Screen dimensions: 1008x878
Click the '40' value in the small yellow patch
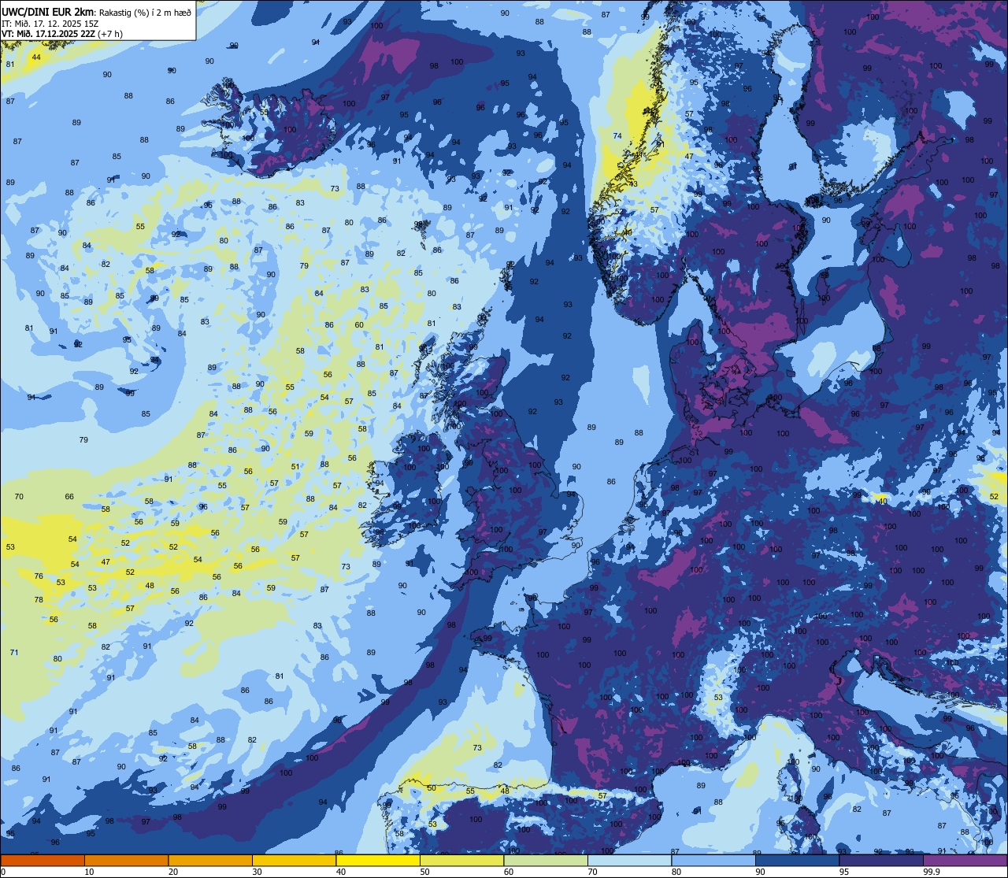883,501
